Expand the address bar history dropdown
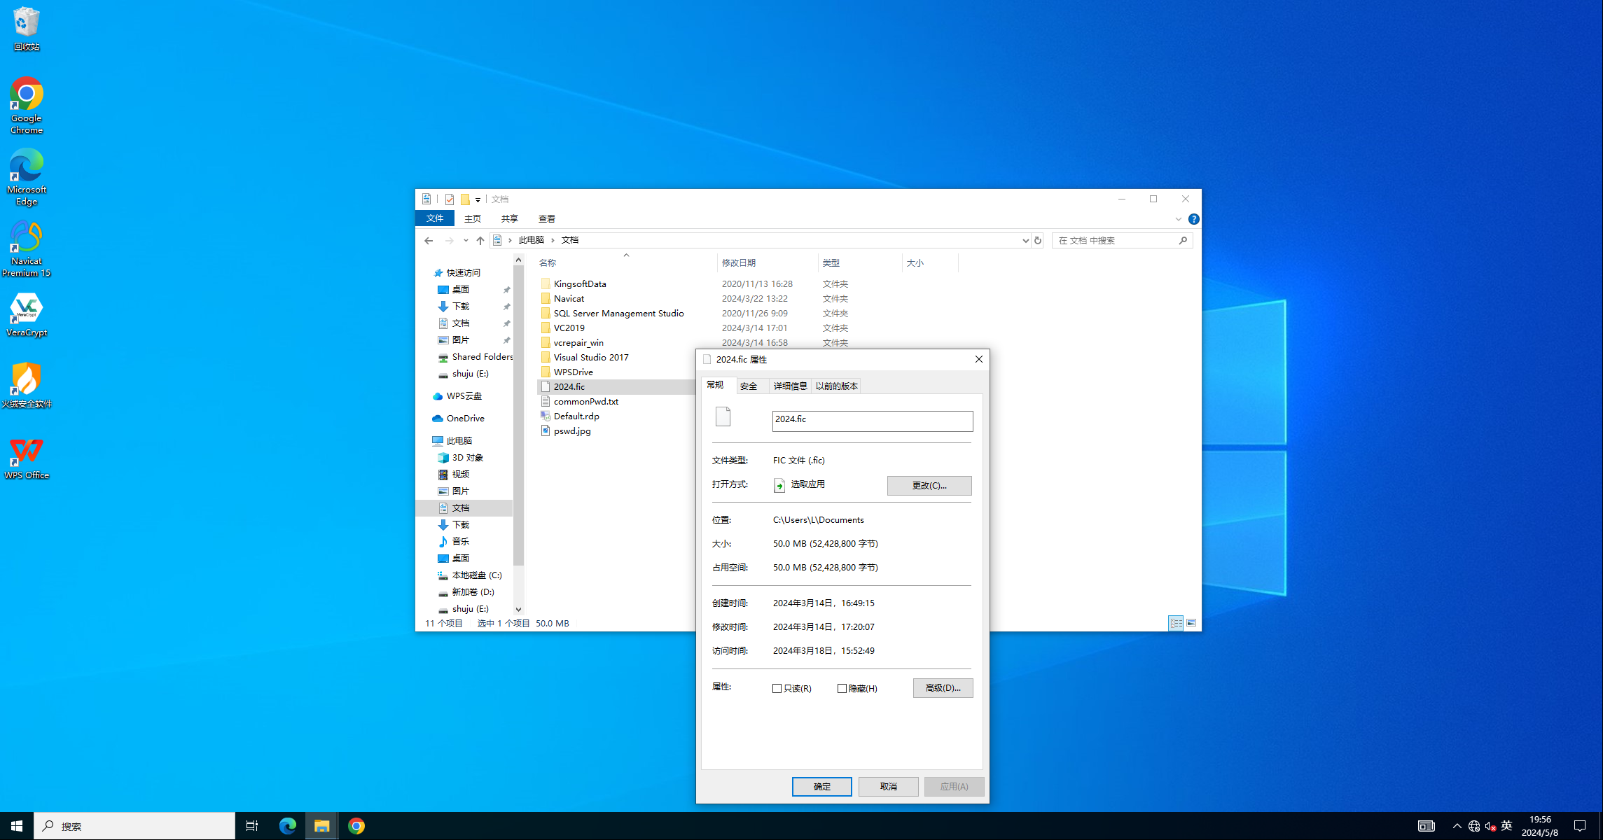The image size is (1603, 840). tap(1025, 240)
